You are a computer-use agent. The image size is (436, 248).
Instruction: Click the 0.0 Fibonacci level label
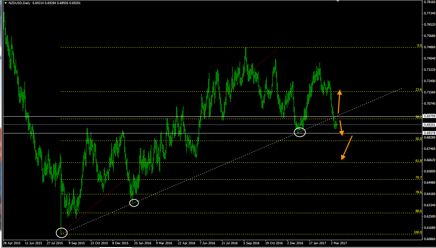[x=419, y=45]
